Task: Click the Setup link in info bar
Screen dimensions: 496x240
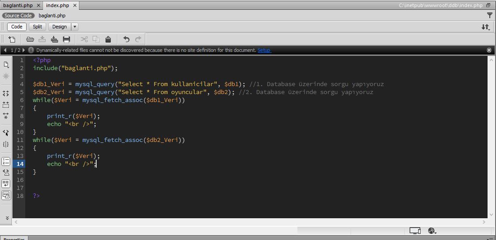Action: [264, 50]
